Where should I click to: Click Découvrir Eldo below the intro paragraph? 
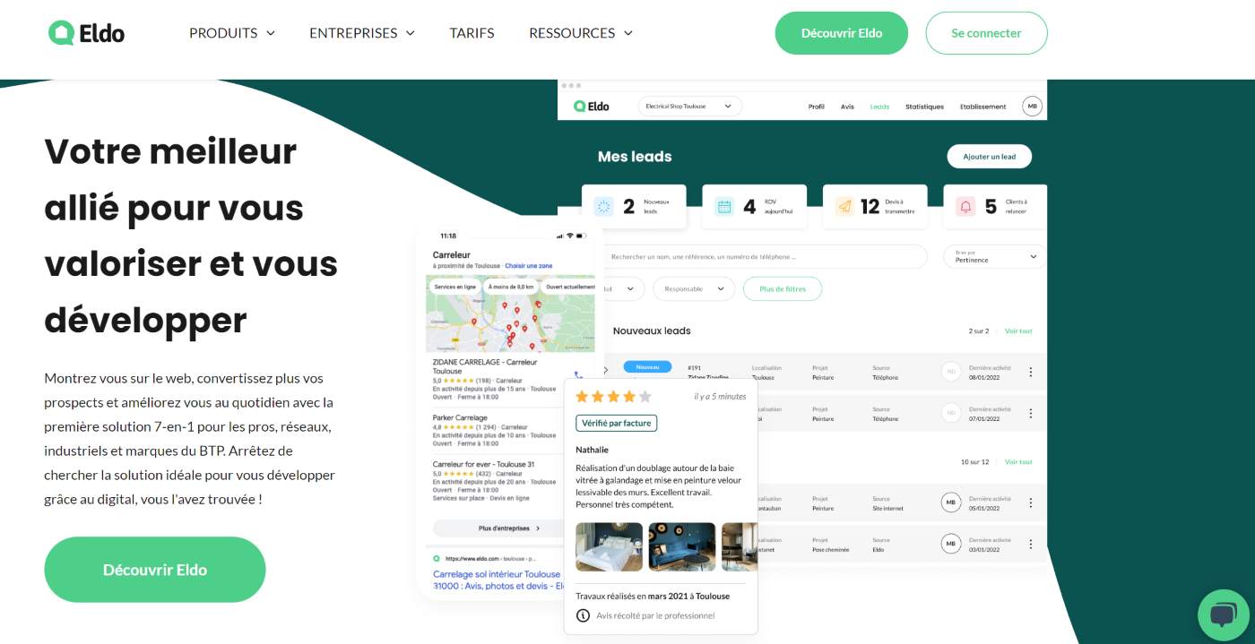click(155, 570)
